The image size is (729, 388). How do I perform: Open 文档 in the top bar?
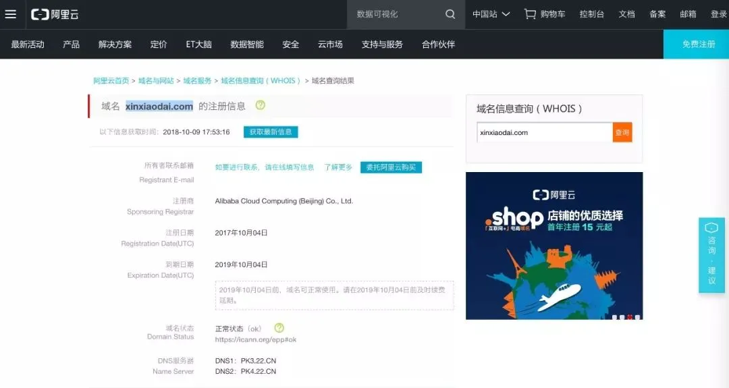tap(626, 14)
